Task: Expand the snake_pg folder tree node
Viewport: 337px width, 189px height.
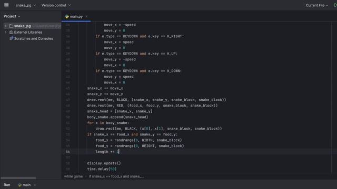Action: (x=6, y=26)
